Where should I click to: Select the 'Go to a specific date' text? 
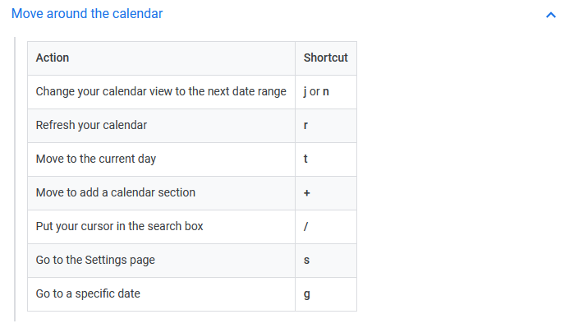(x=88, y=293)
